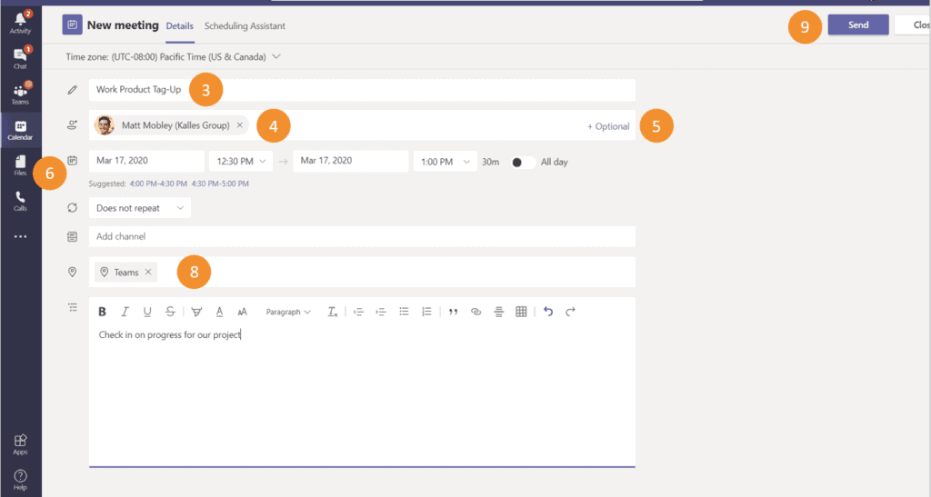Open Calls in the sidebar
The height and width of the screenshot is (497, 931).
20,201
